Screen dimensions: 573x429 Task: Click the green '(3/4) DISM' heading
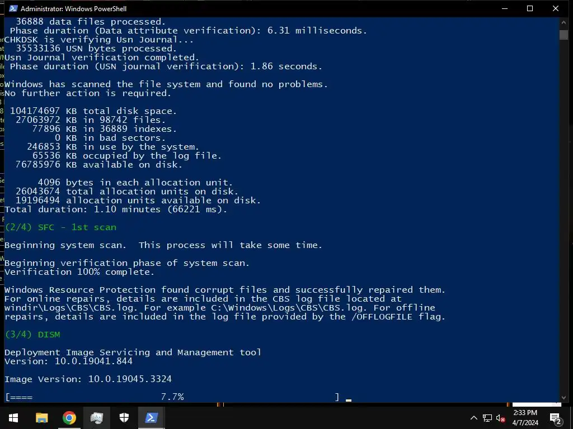tap(32, 335)
